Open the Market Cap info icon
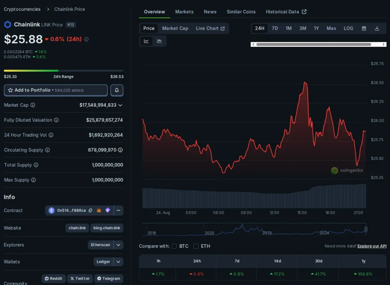 click(33, 105)
